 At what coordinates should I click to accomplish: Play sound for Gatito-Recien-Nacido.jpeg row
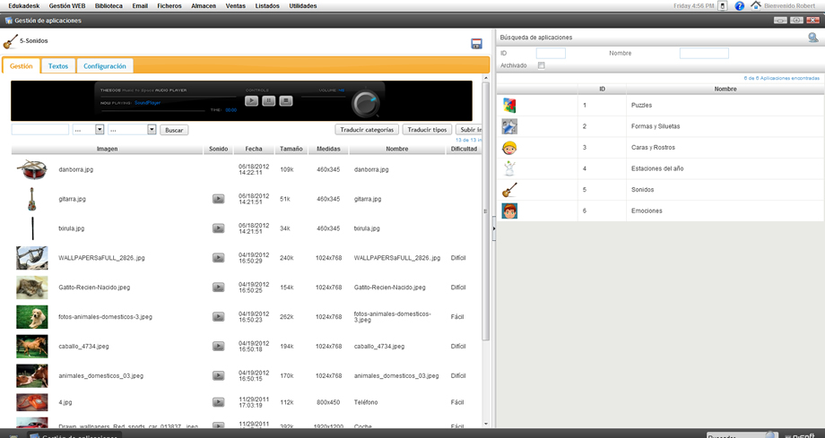coord(218,288)
